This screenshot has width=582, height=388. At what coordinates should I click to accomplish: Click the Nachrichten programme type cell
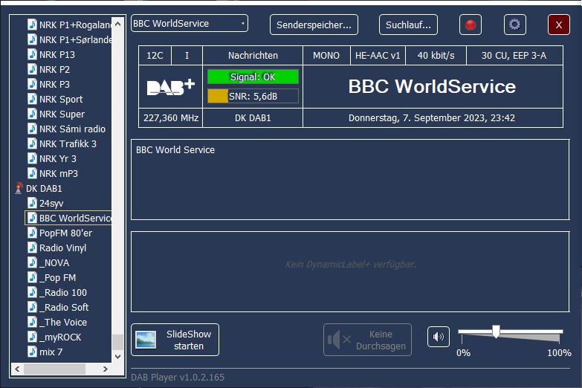click(x=253, y=56)
